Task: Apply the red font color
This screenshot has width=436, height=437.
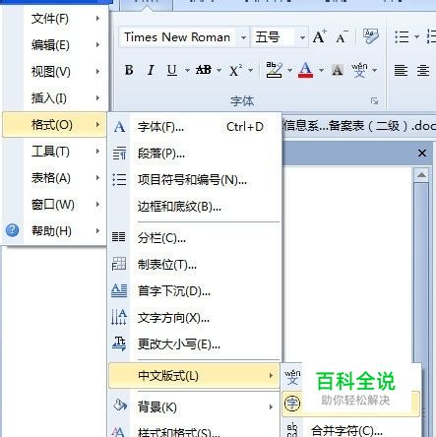Action: (305, 70)
